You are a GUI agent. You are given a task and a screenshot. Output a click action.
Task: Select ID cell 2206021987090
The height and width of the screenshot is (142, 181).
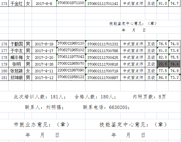coord(71,71)
